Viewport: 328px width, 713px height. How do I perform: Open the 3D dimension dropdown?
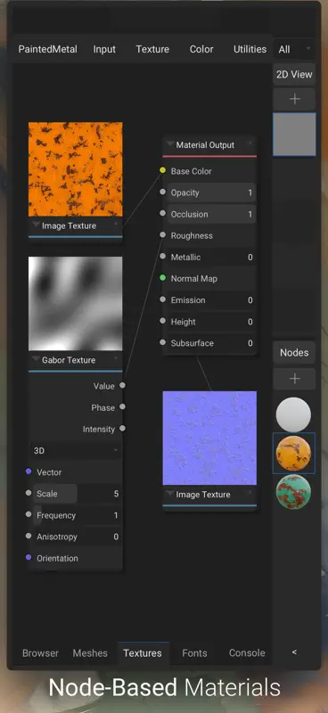click(76, 451)
